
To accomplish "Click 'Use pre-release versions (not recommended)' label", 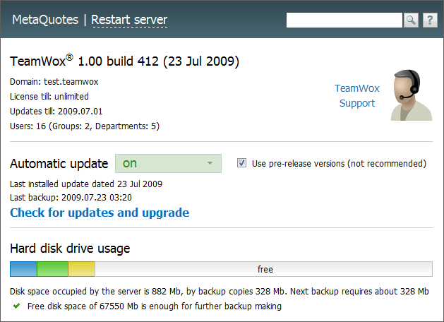I will (339, 164).
